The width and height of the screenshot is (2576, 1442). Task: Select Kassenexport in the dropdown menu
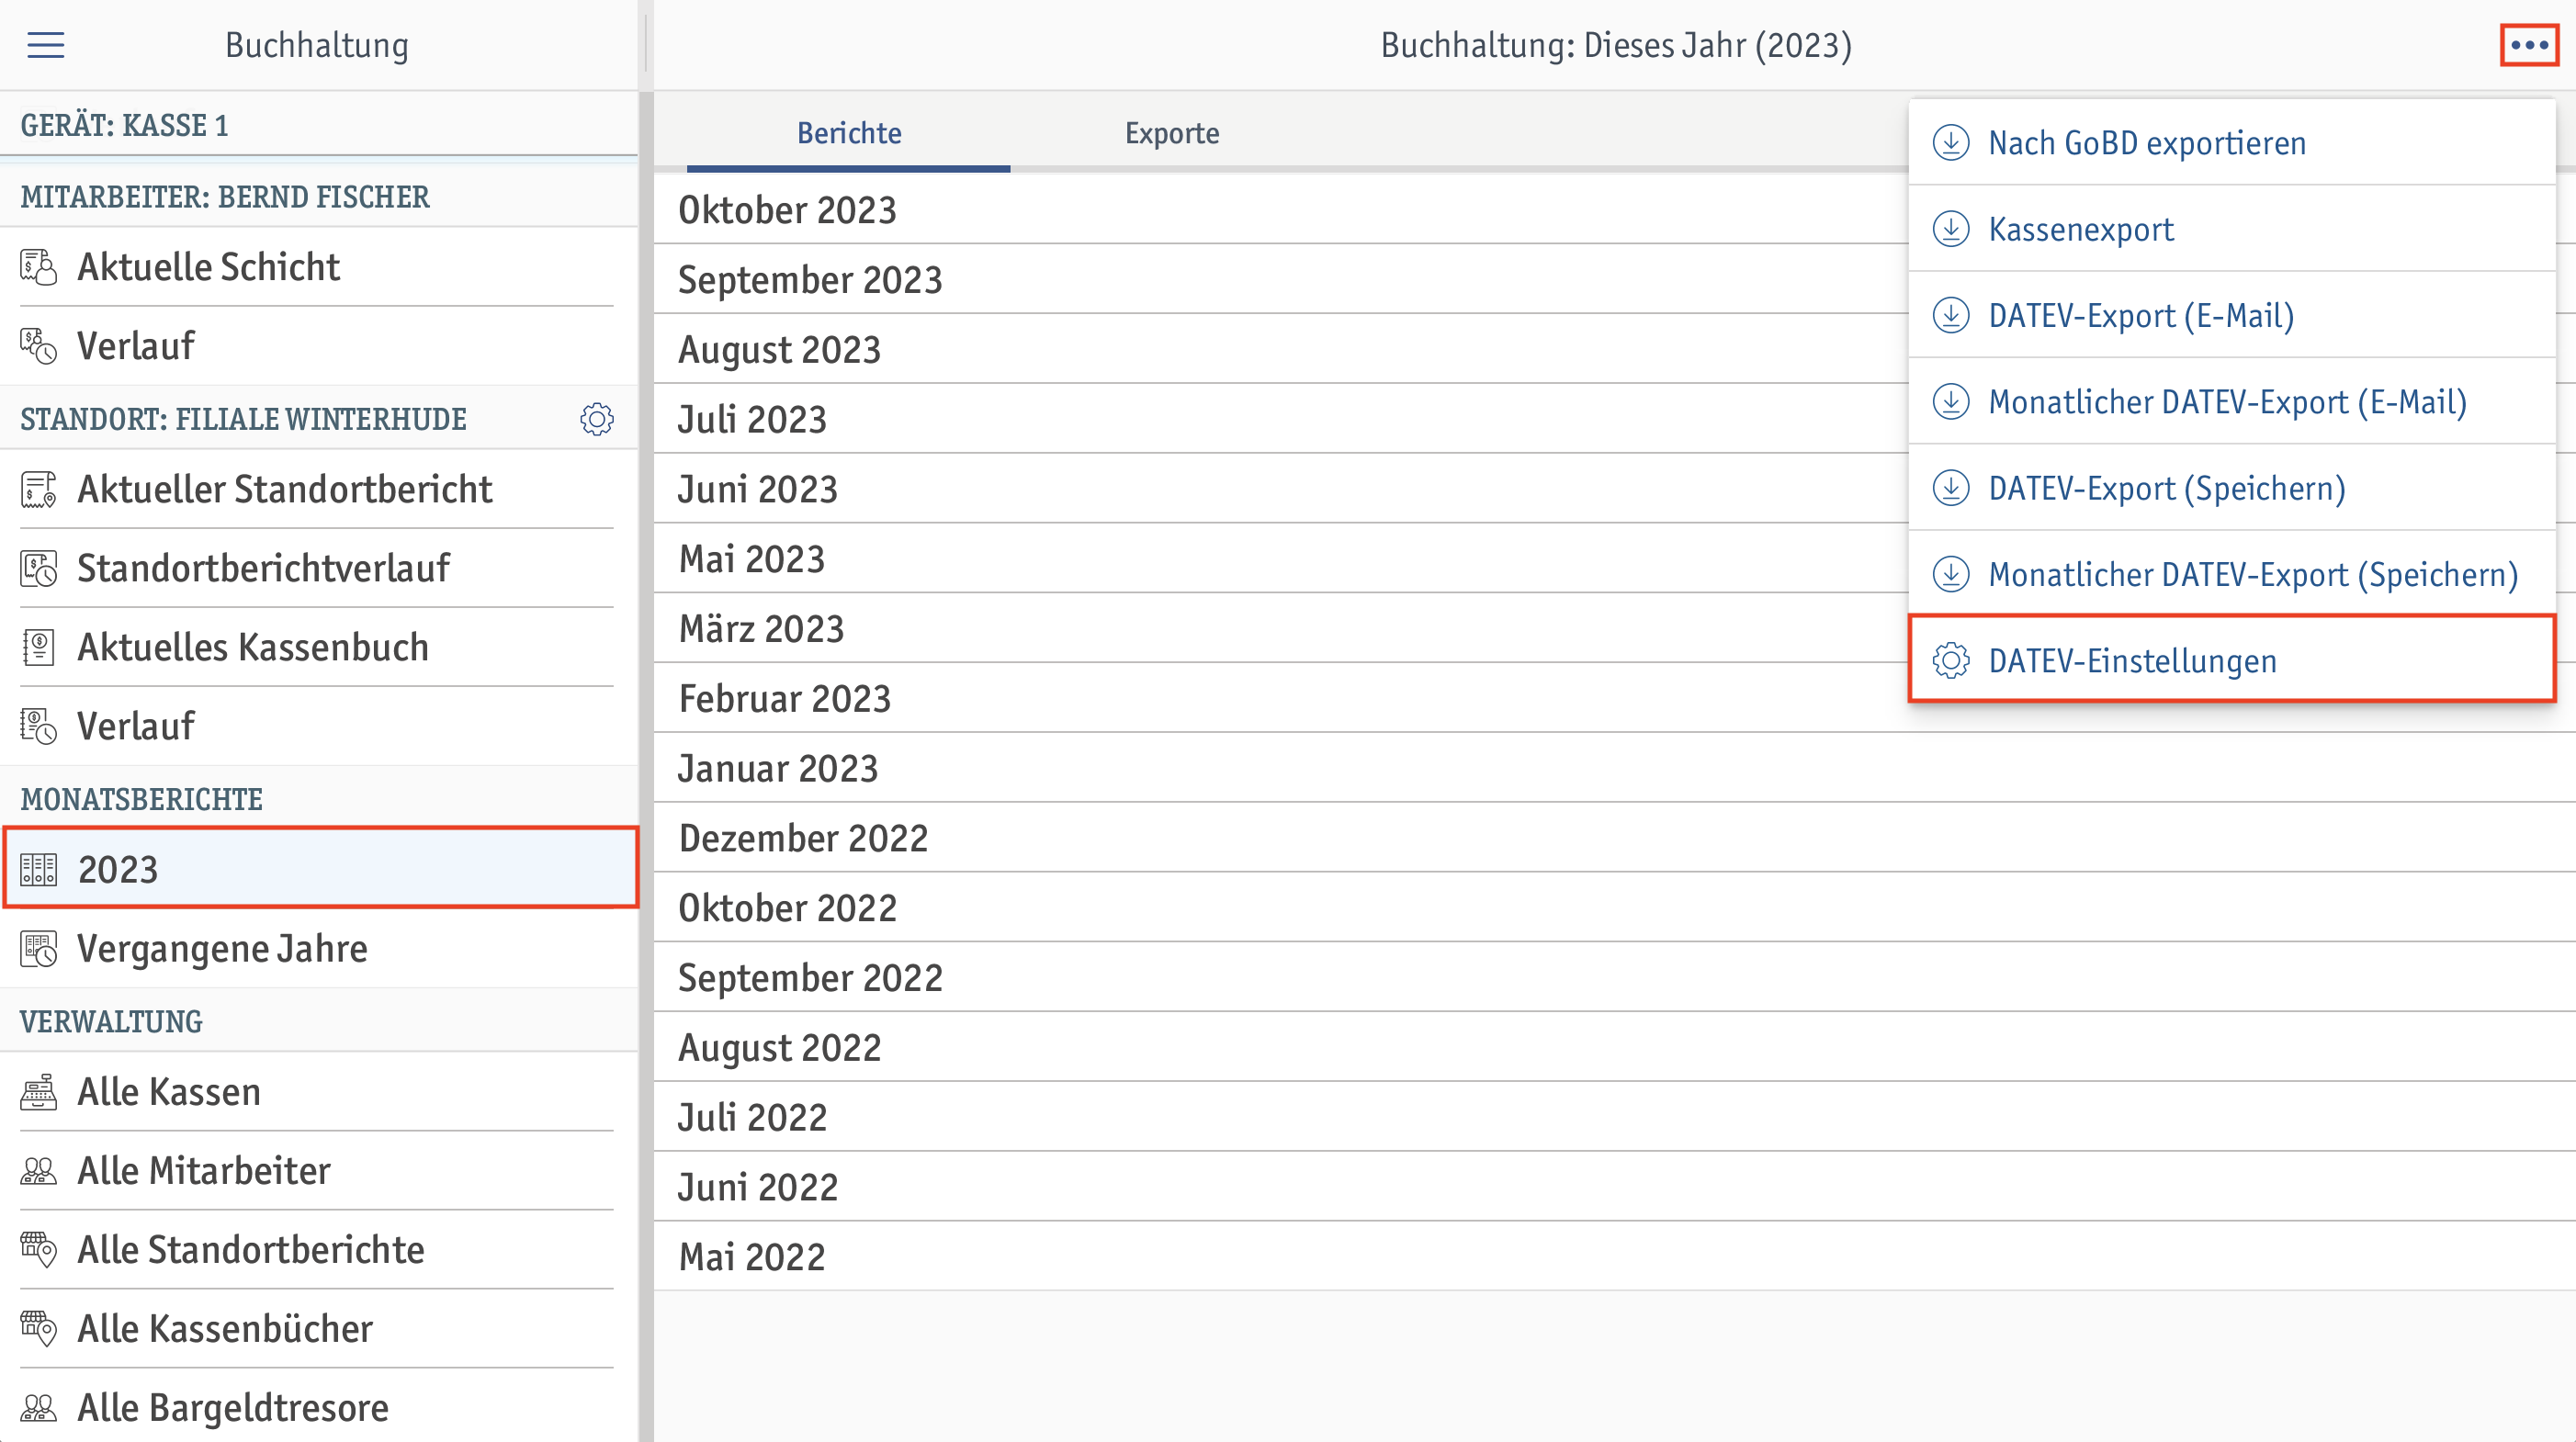coord(2232,229)
